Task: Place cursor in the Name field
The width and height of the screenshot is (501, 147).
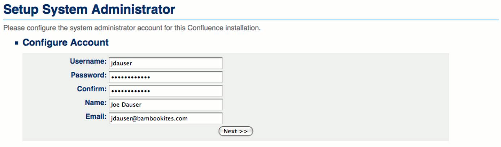Action: click(x=165, y=105)
